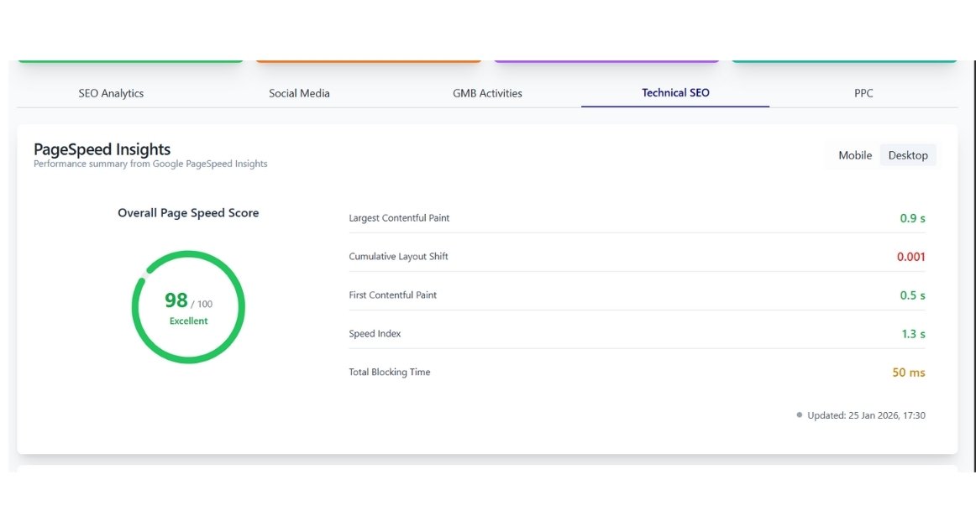Click the Speed Index metric label
Screen dimensions: 976x506
coord(375,334)
